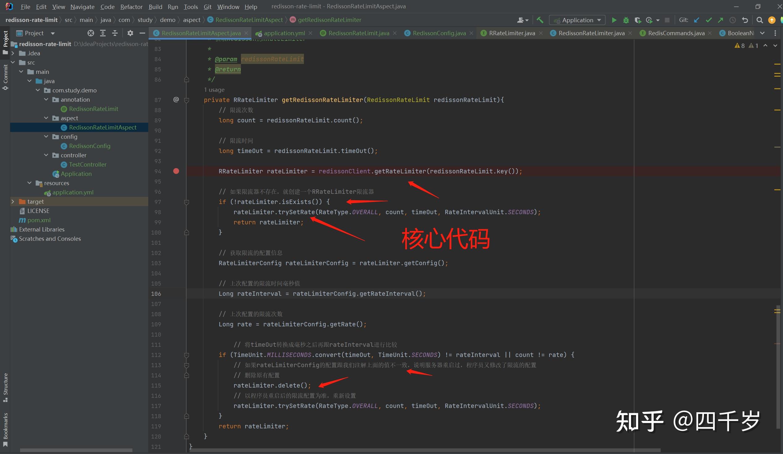
Task: Expand the target folder in project tree
Action: (13, 202)
